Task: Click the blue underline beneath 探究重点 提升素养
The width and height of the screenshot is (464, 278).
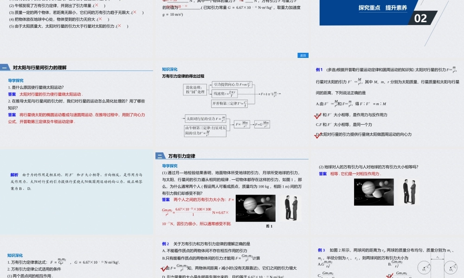Action: tap(384, 13)
